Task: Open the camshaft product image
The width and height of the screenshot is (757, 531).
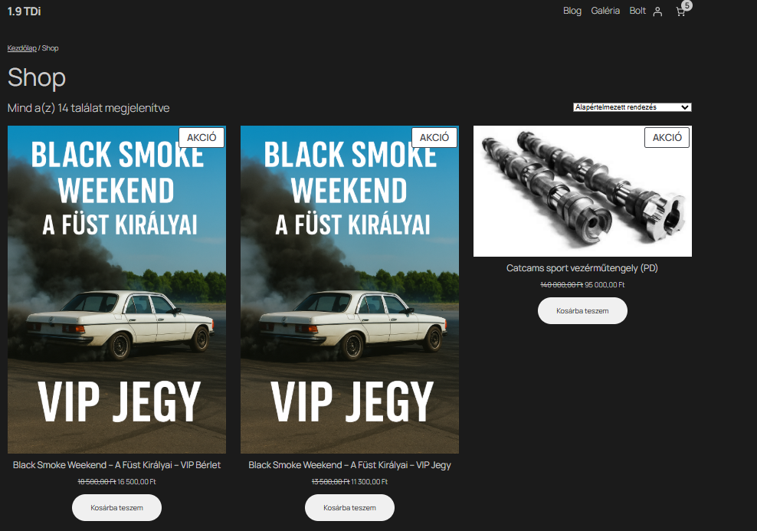Action: (582, 191)
